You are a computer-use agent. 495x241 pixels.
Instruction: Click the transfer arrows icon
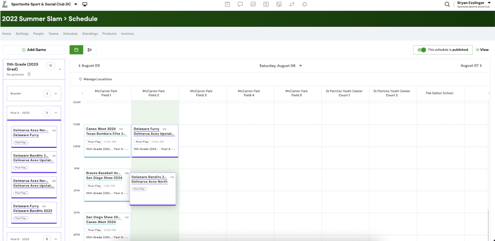[292, 4]
